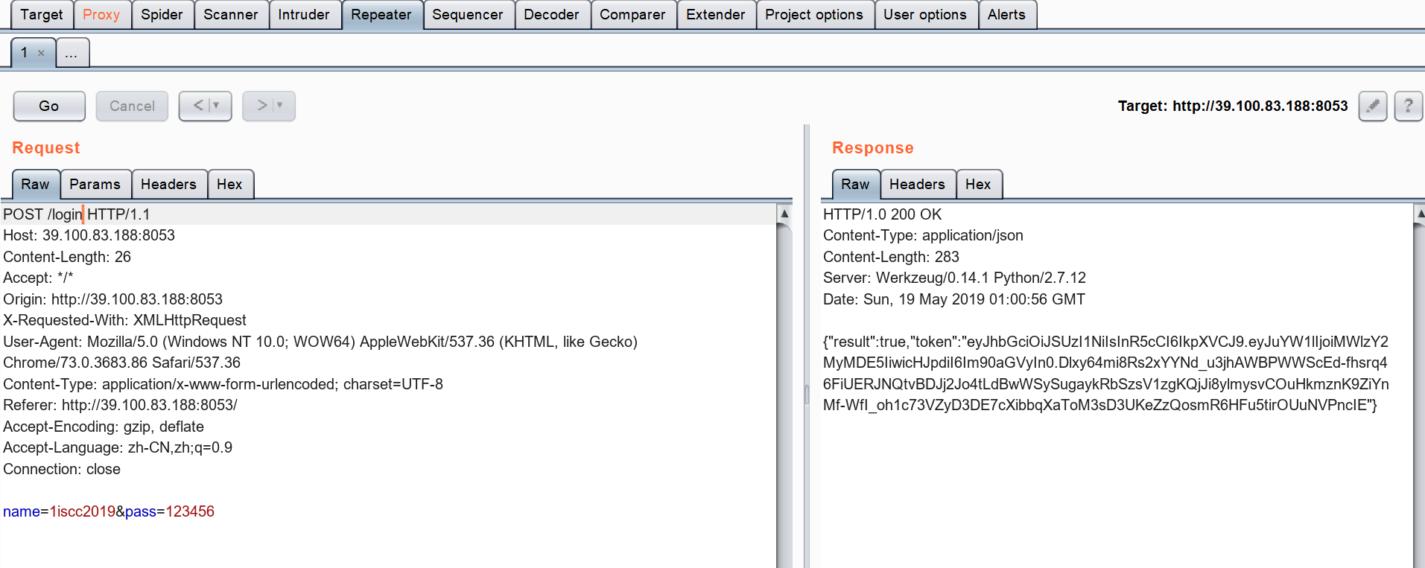Click the 'Content-Type: application/json' response header

924,235
